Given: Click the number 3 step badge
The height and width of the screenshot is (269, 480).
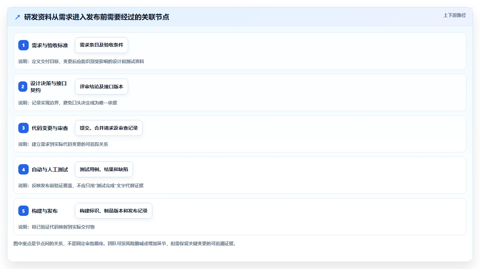Looking at the screenshot, I should (23, 128).
